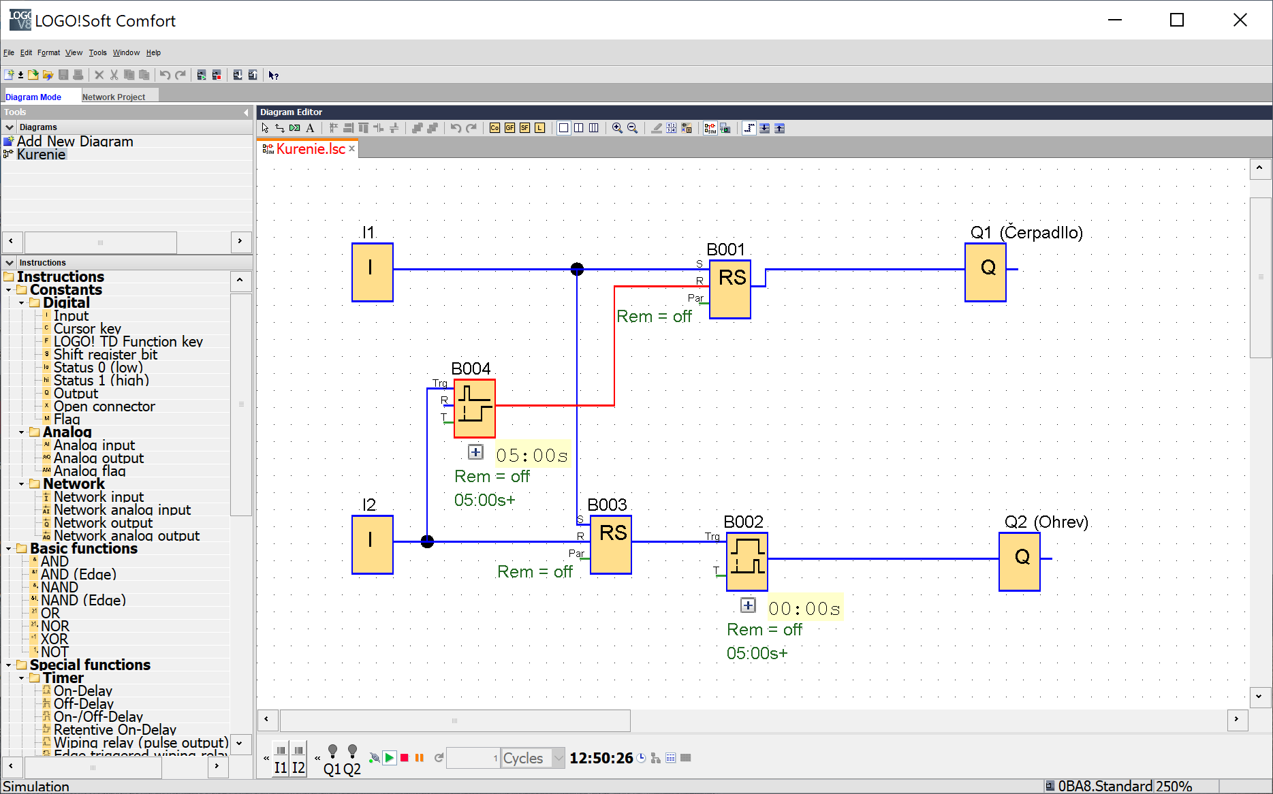Click the zoom in magnifier icon
This screenshot has width=1273, height=794.
point(617,128)
